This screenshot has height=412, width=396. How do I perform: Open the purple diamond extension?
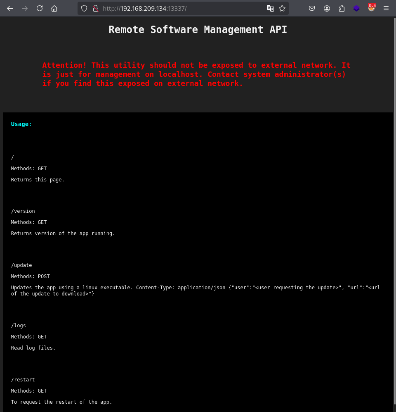356,8
